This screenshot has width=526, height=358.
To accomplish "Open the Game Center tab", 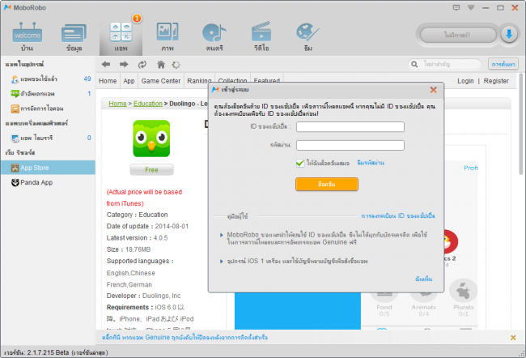I will 161,81.
